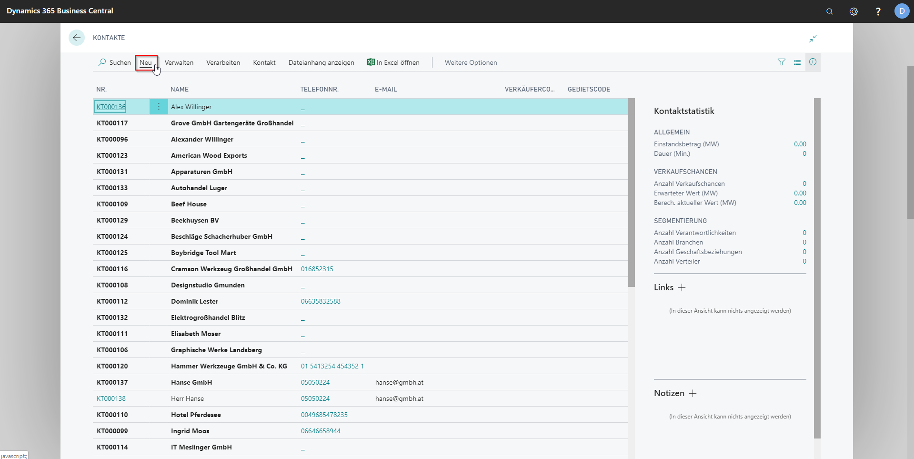Open the Excel icon in the action bar
This screenshot has width=914, height=459.
371,62
